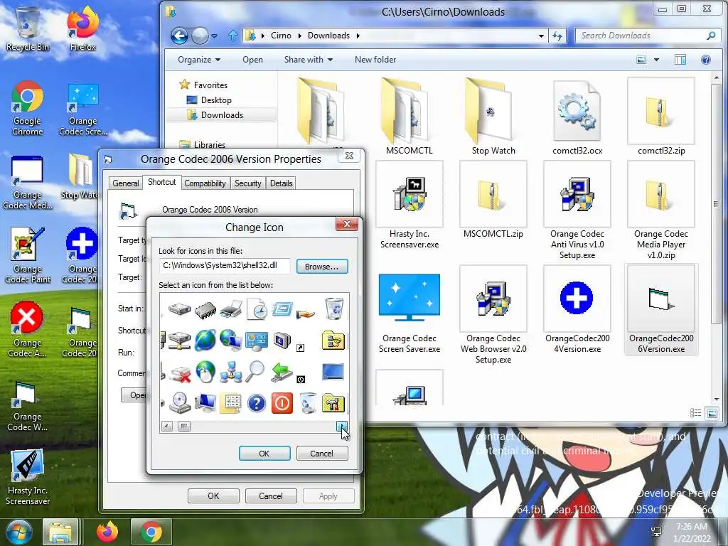Select the hard drive icon in the list
The width and height of the screenshot is (728, 546).
point(179,309)
